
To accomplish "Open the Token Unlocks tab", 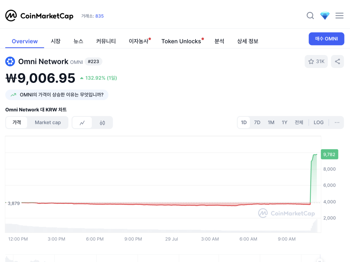I will pyautogui.click(x=181, y=41).
